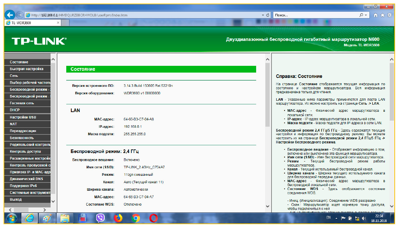Click the search magnifier icon
Viewport: 399px width, 227px height.
361,15
